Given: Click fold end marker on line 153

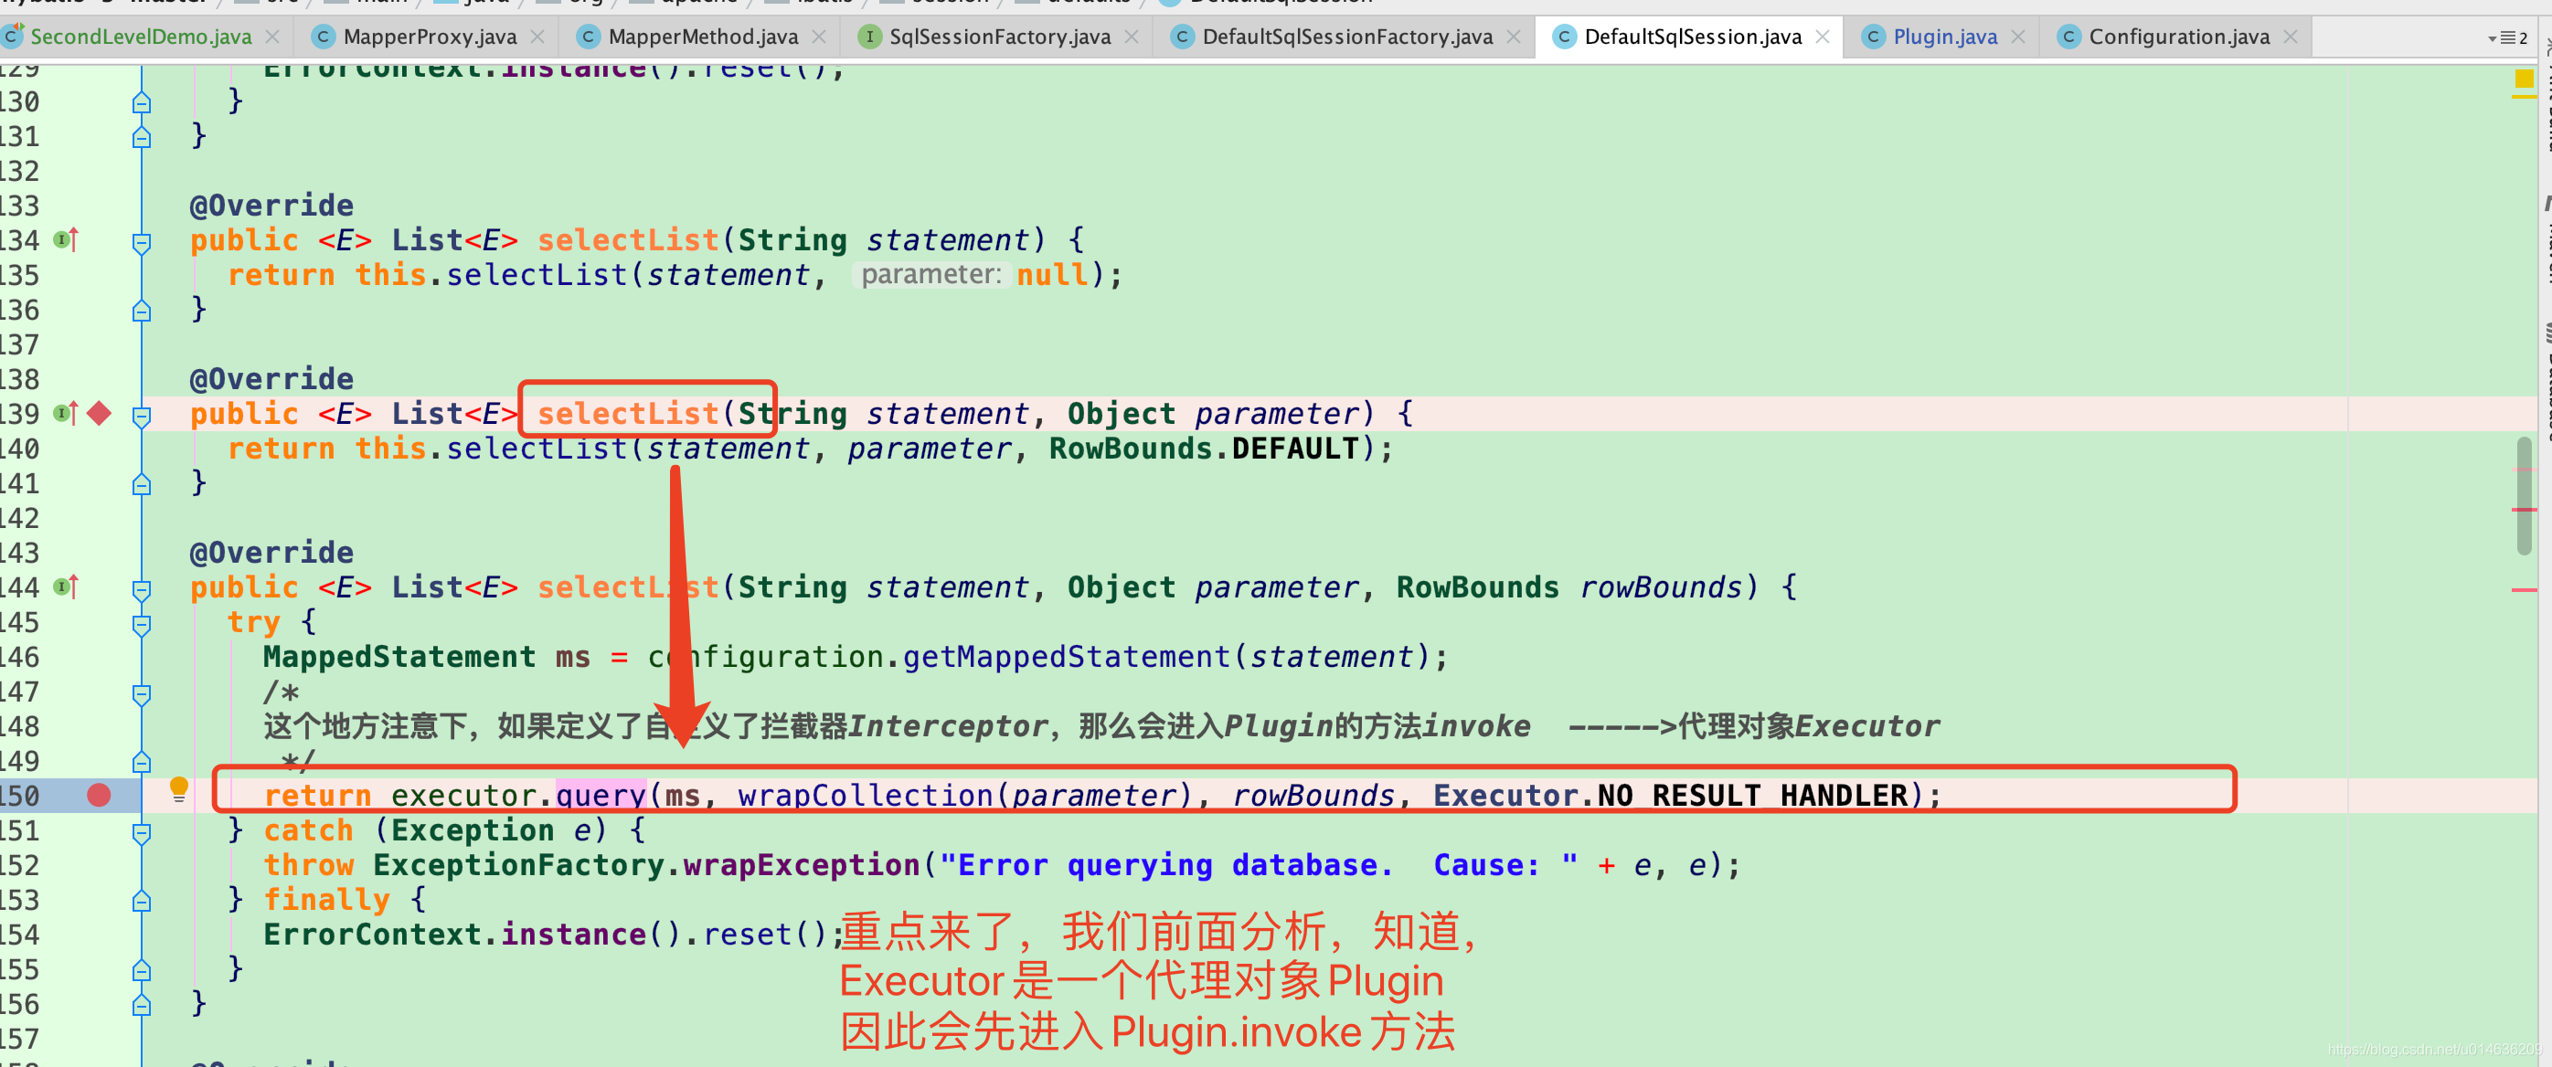Looking at the screenshot, I should [x=142, y=902].
